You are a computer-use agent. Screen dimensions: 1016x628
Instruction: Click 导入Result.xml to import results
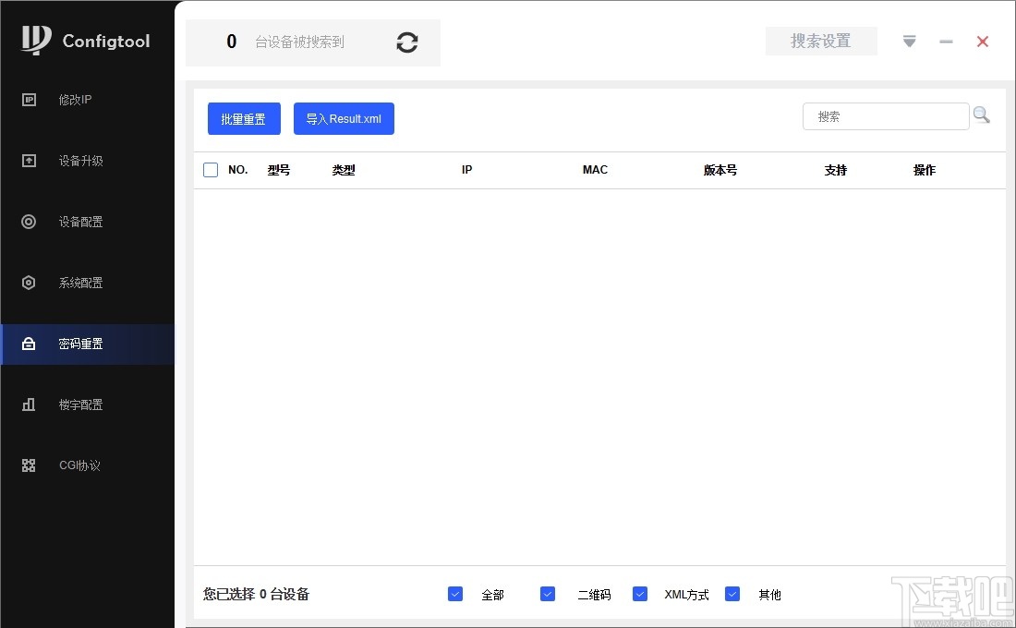click(x=344, y=118)
